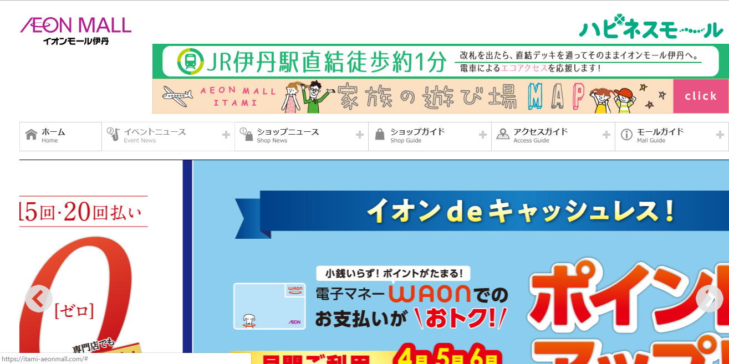The width and height of the screenshot is (729, 364).
Task: Click the Mall Guide info icon
Action: [x=626, y=135]
